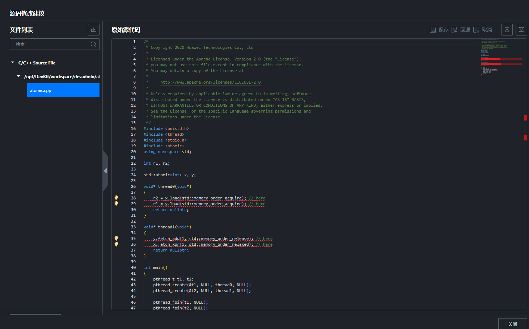Click the Copyright 2020 Huawei comment line
Viewport: 529px width, 329px height.
tap(200, 47)
